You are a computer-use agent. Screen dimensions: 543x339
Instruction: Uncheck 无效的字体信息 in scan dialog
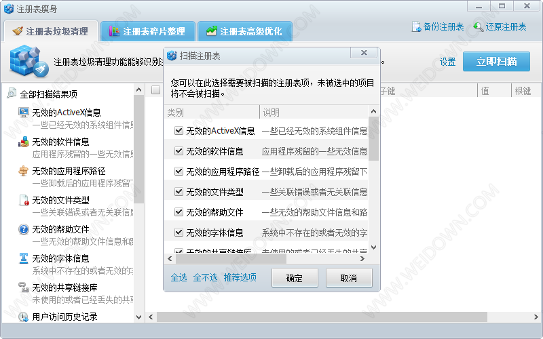click(179, 232)
